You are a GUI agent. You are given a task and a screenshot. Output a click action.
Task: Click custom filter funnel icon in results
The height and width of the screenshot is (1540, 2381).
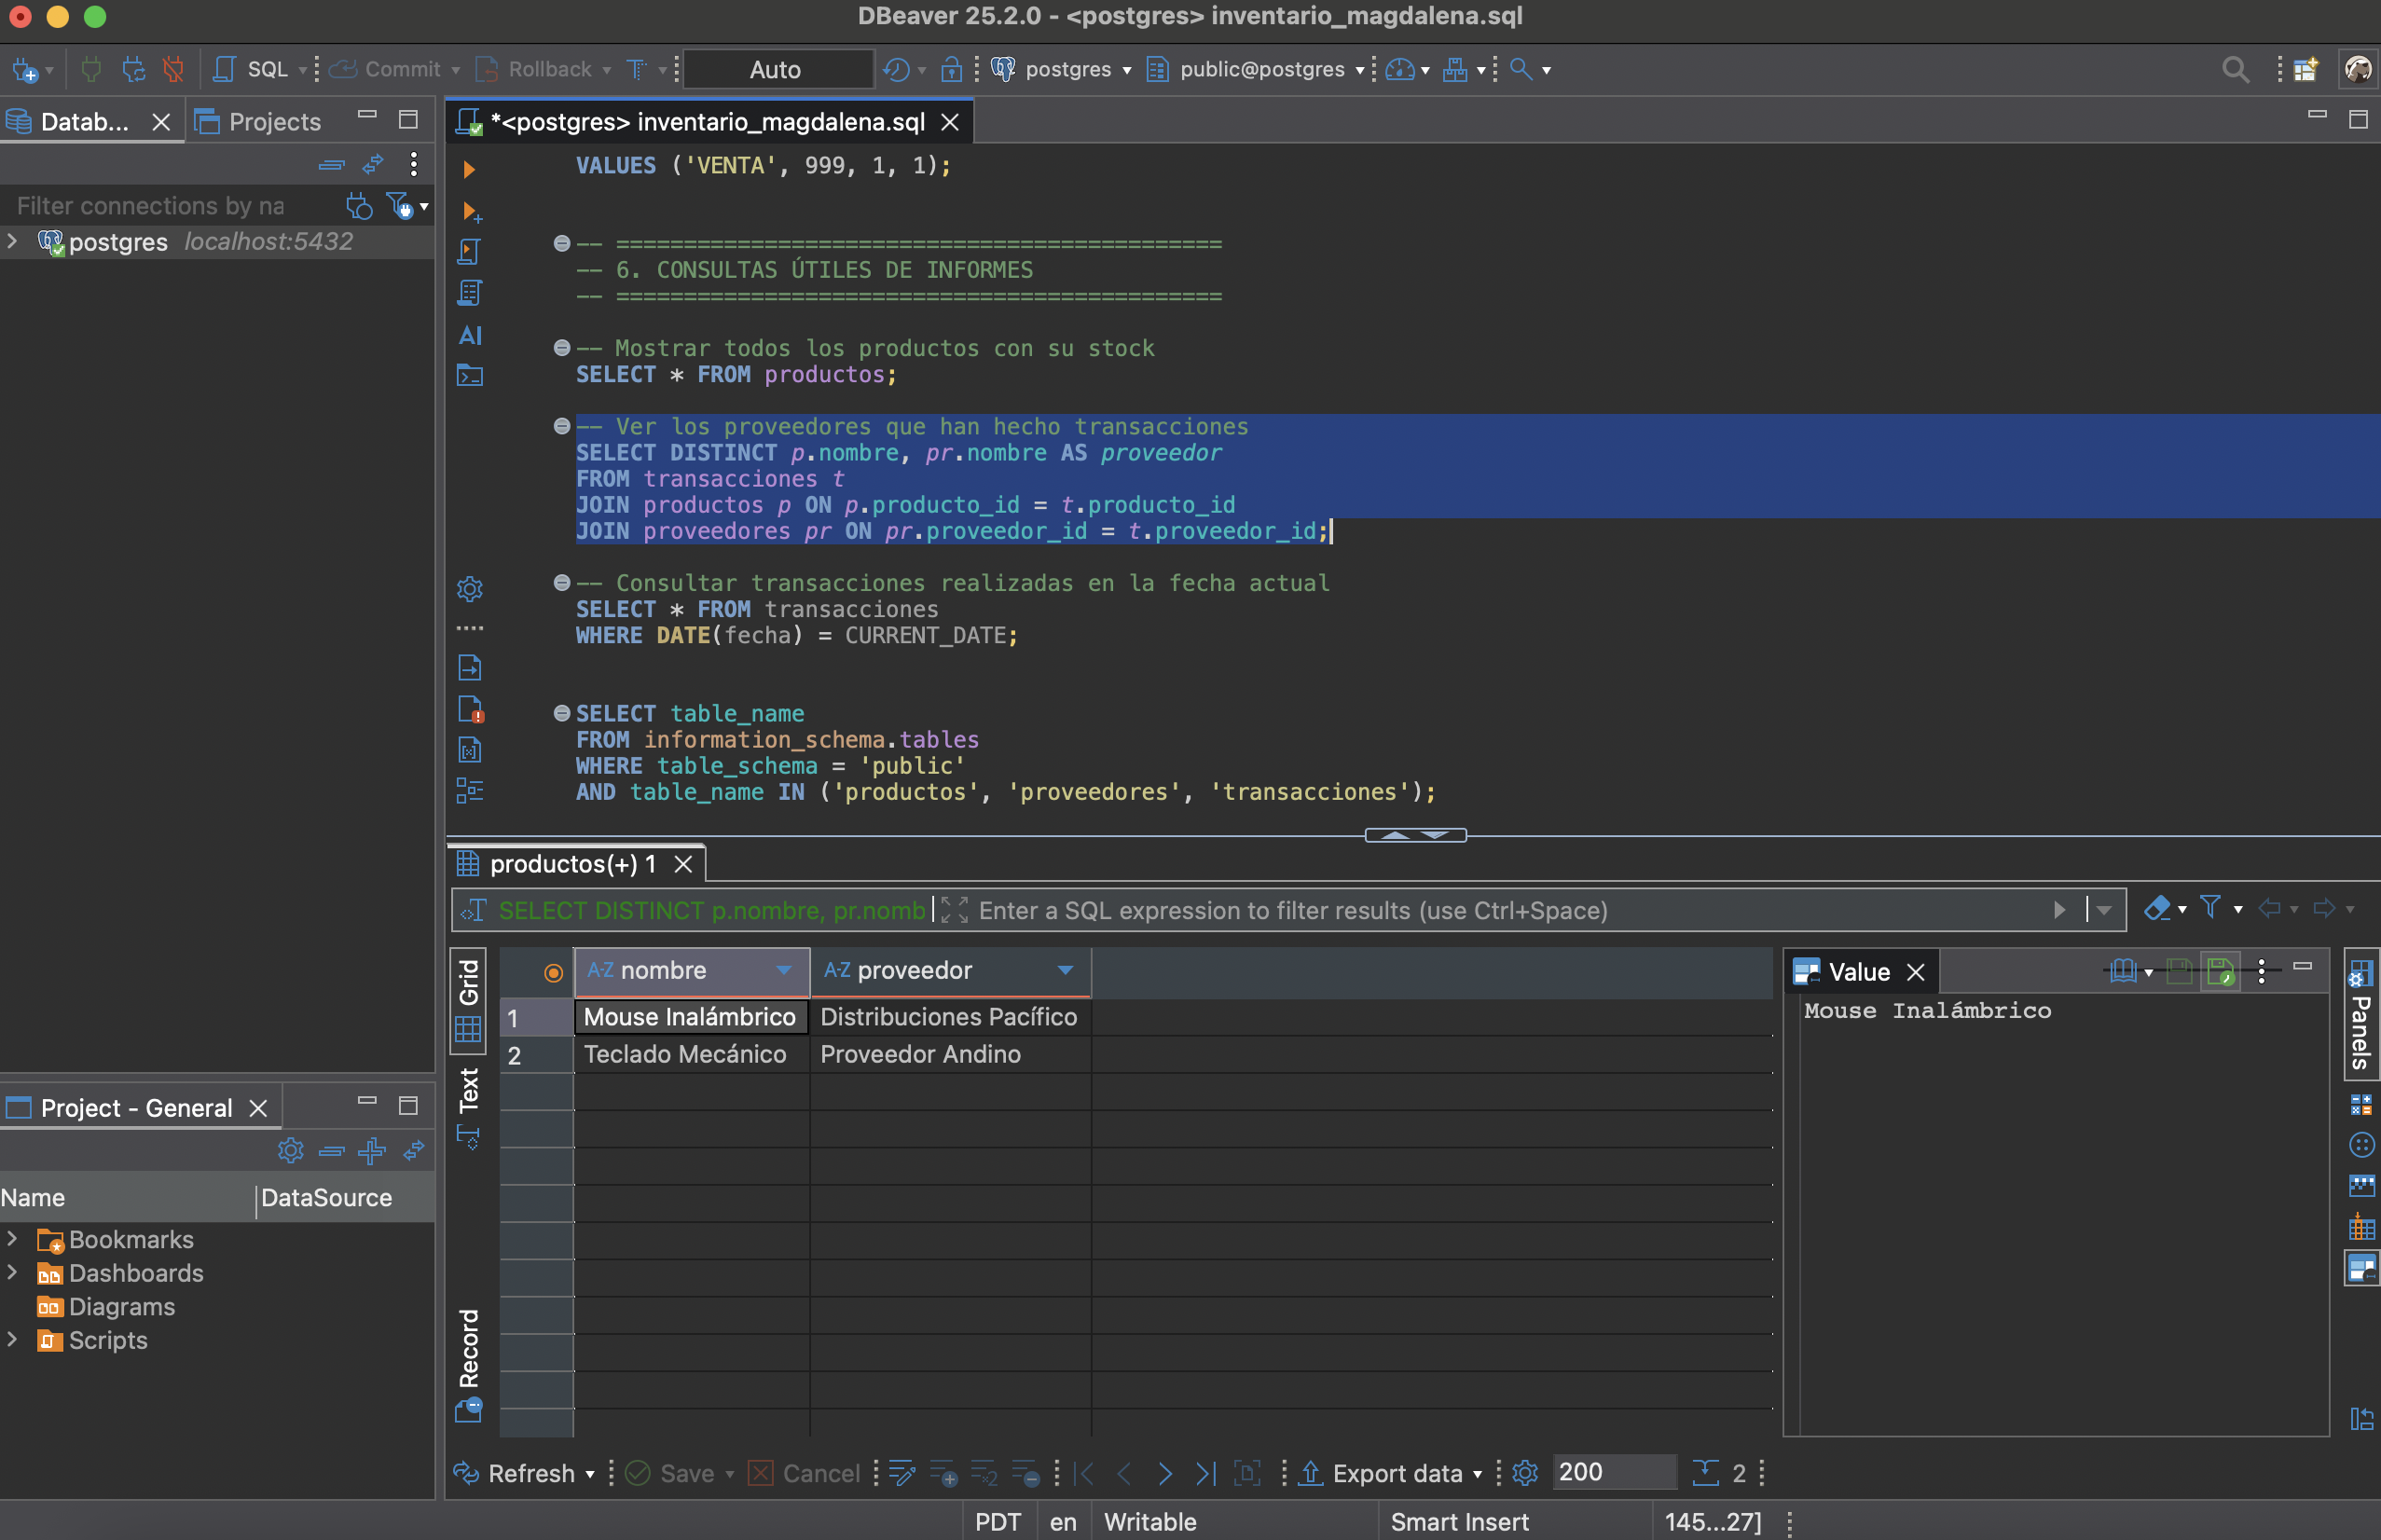2210,908
